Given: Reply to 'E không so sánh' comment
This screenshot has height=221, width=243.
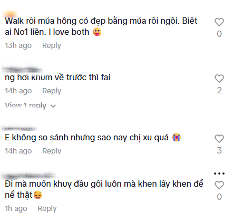Looking at the screenshot, I should point(52,151).
